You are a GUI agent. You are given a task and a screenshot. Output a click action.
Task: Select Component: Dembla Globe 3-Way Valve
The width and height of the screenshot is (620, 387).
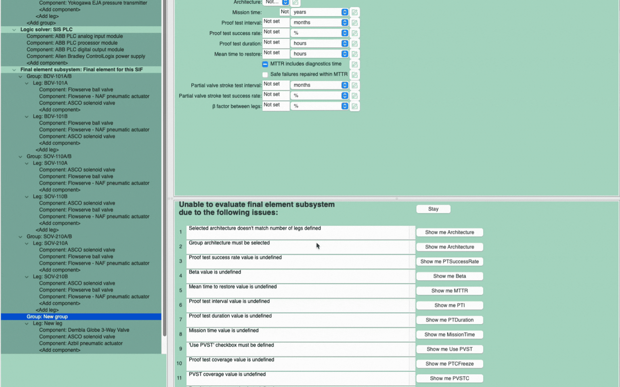coord(84,330)
